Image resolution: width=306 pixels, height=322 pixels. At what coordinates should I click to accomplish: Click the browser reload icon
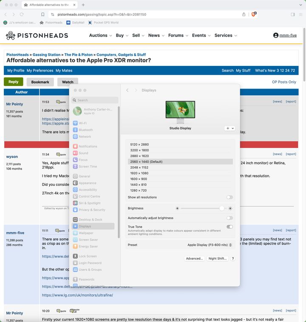(22, 14)
